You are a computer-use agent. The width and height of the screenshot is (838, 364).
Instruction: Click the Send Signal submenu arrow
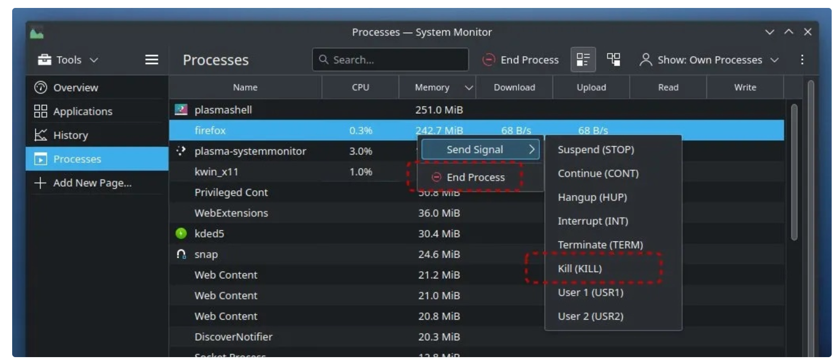532,150
